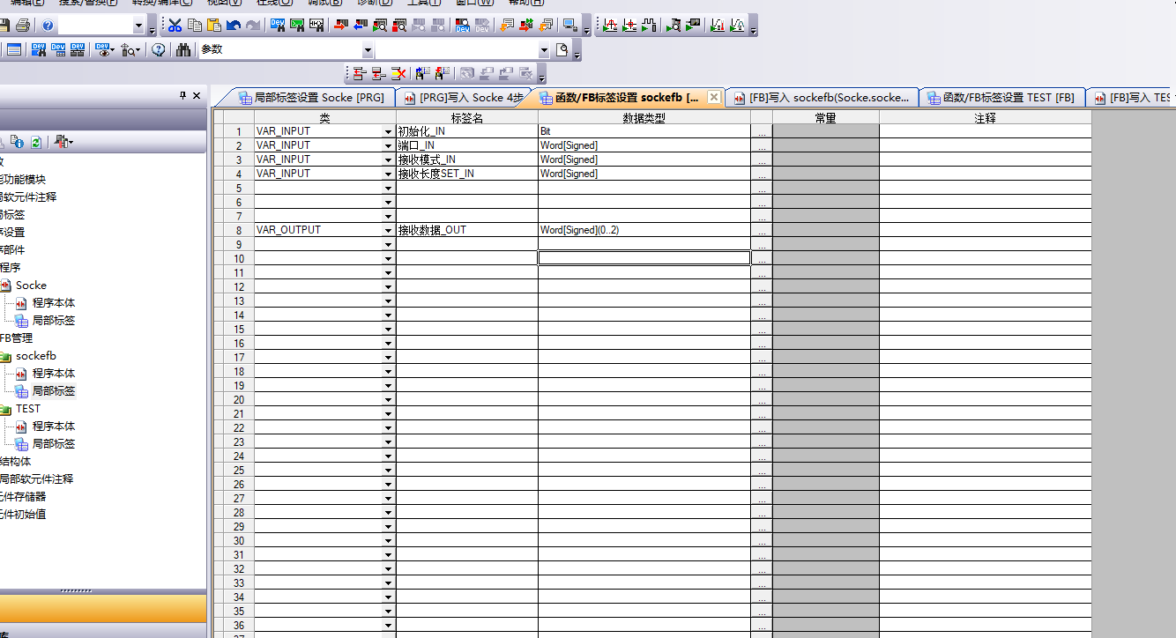Select 局部标签 under TEST in tree
Image resolution: width=1176 pixels, height=638 pixels.
click(53, 444)
